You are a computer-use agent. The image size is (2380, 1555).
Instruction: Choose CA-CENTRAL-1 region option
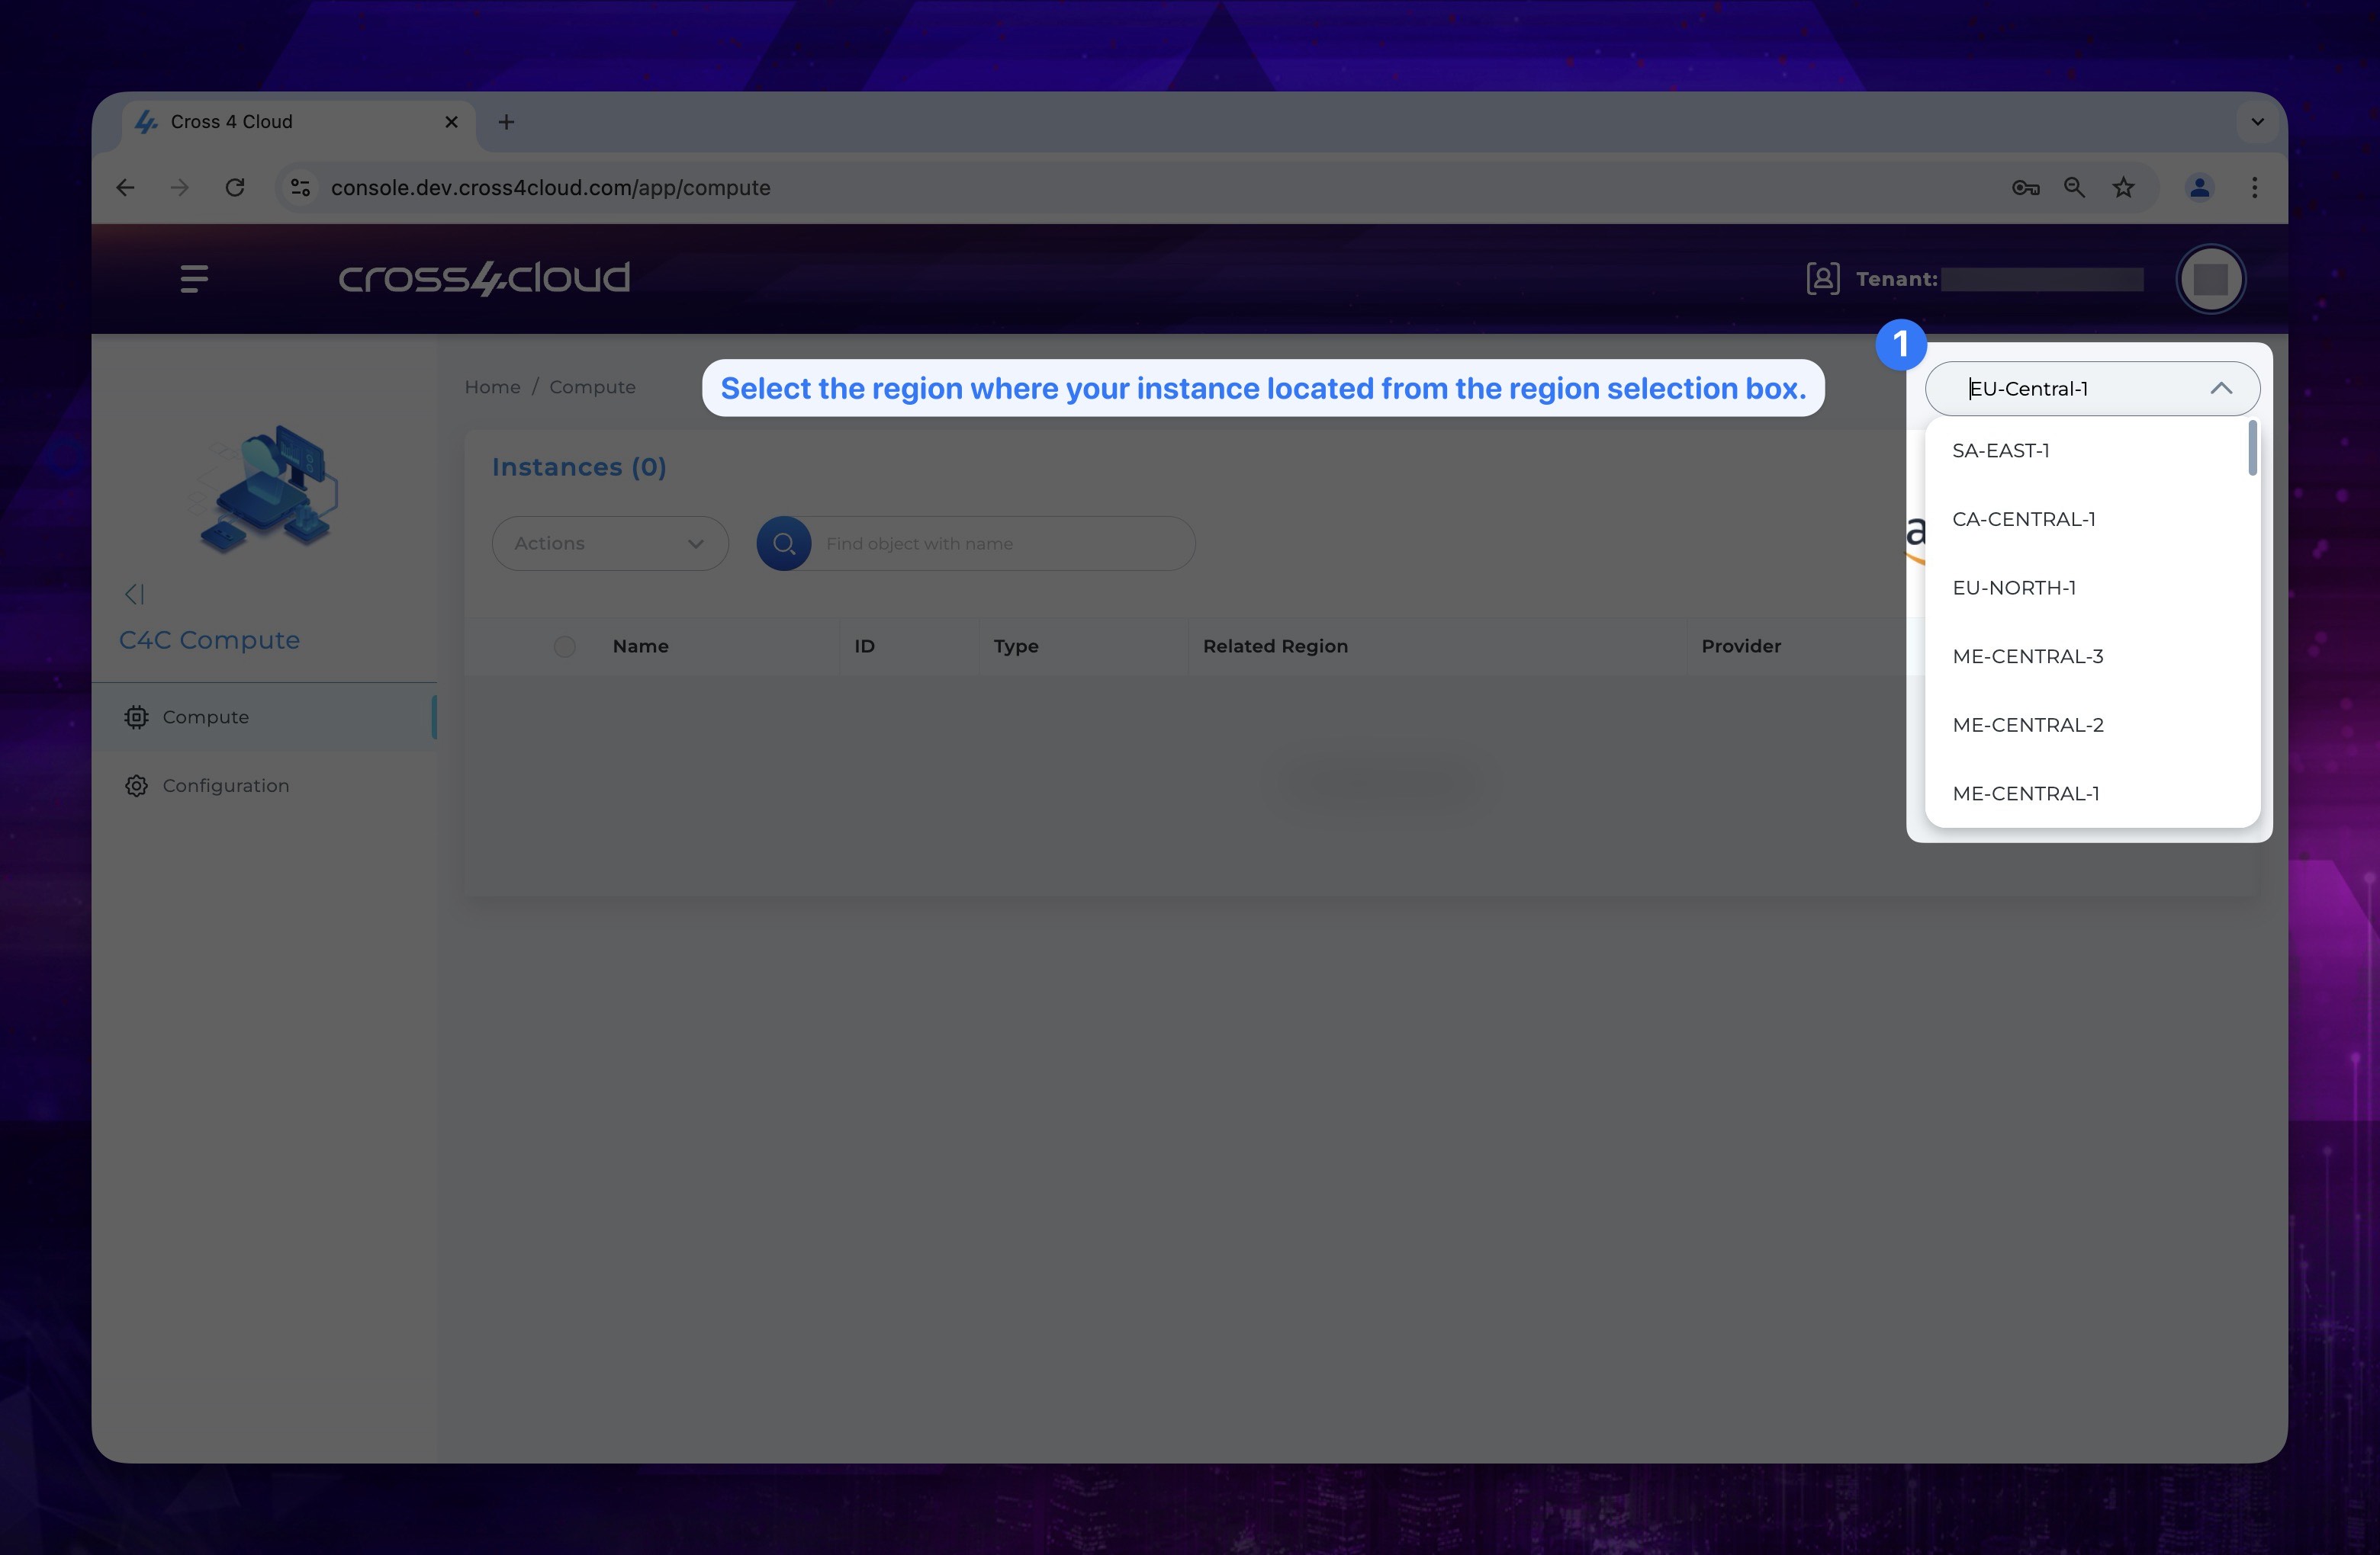(x=2086, y=520)
